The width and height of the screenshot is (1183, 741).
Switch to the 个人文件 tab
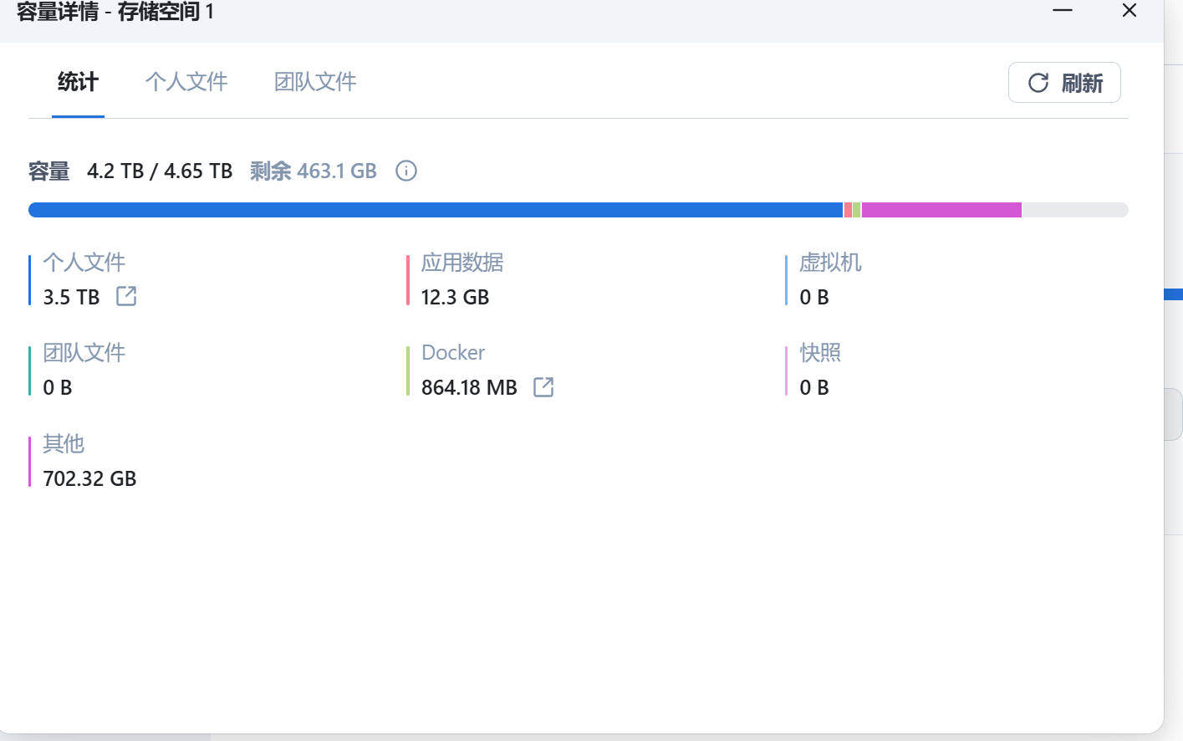[x=186, y=82]
